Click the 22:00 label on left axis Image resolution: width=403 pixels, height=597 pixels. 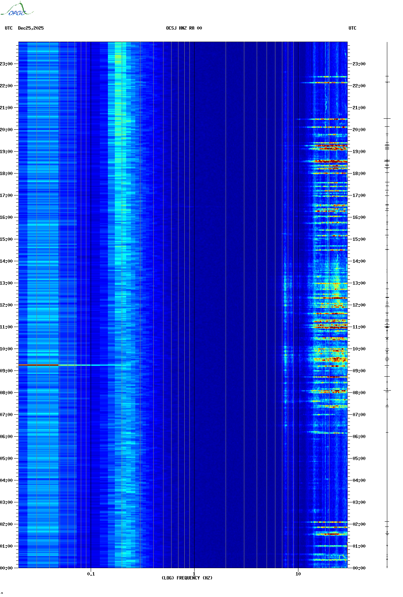click(x=6, y=86)
